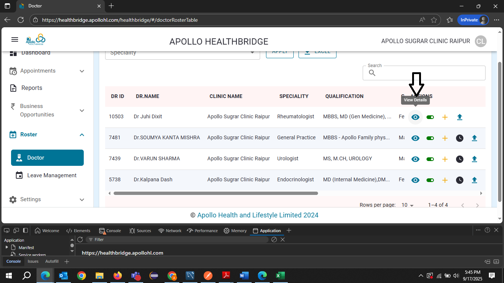Click the upload icon for Dr Juhi Dixit
Screen dimensions: 504x283
[x=460, y=117]
